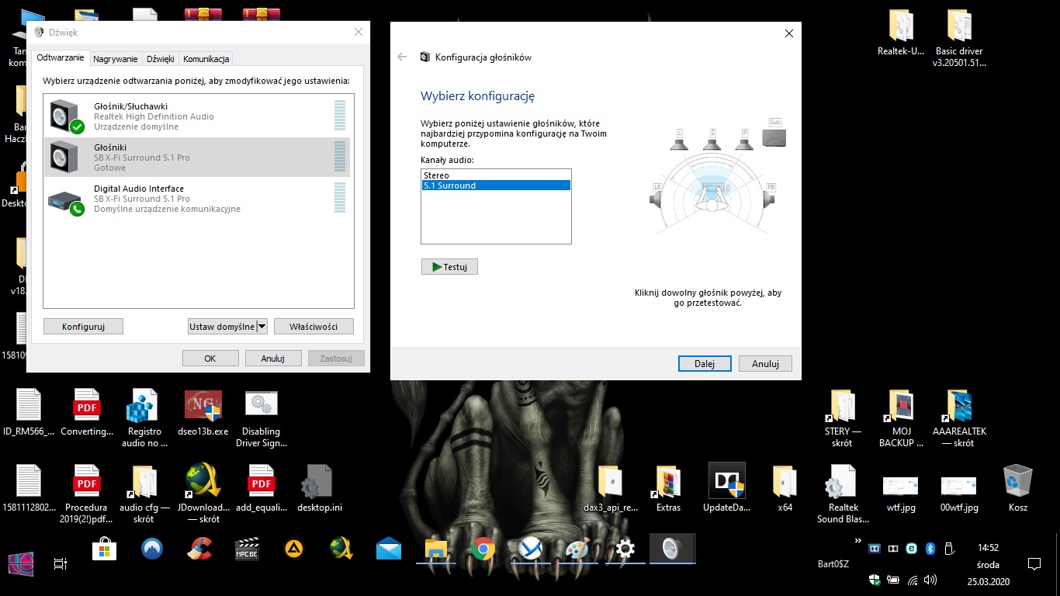Open the Extras shortcut on desktop
This screenshot has width=1060, height=596.
click(668, 488)
